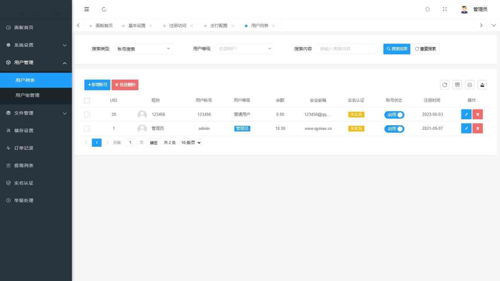This screenshot has height=281, width=500.
Task: Print the user table
Action: tap(469, 85)
